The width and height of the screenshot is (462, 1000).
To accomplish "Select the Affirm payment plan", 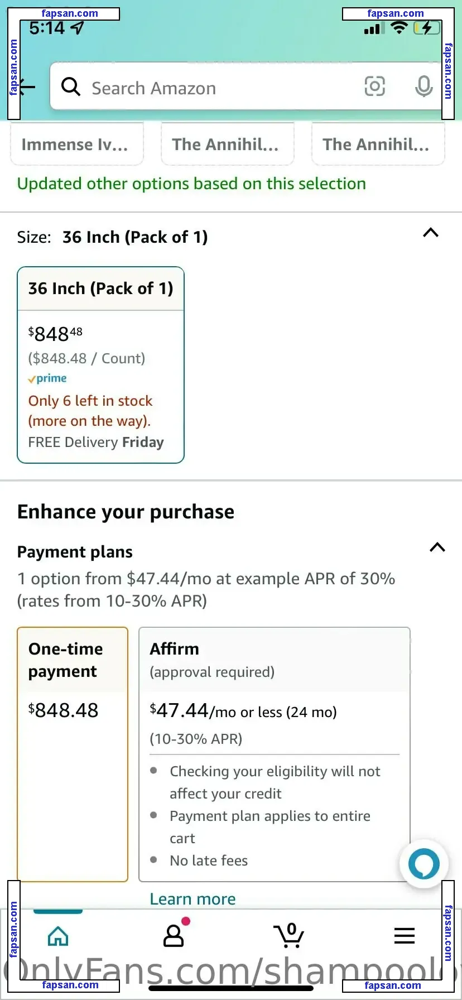I will (274, 753).
